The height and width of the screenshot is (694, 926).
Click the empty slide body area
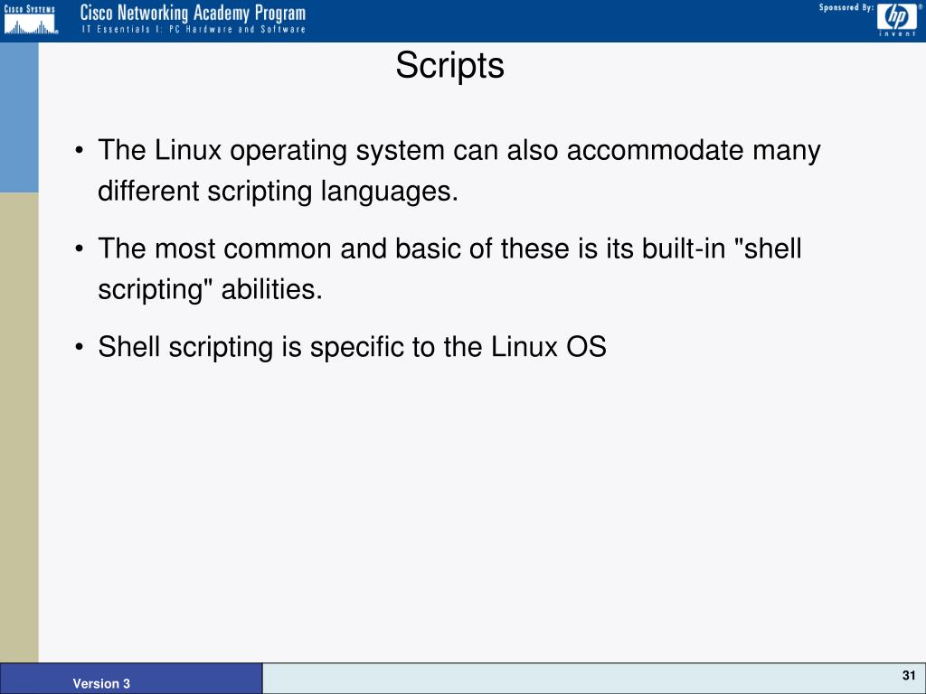click(482, 508)
